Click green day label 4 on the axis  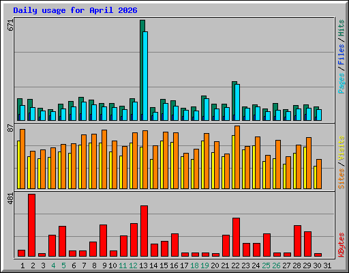pos(53,265)
